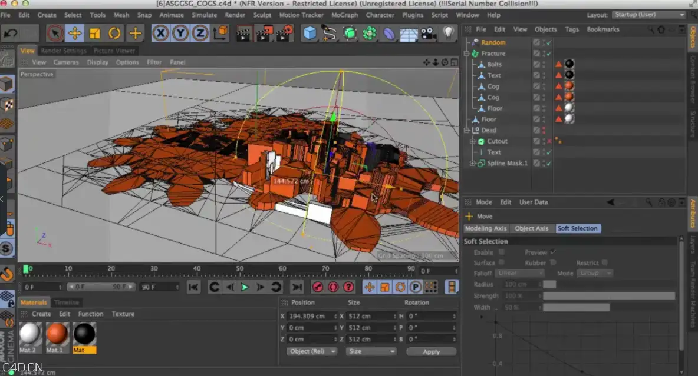This screenshot has width=698, height=376.
Task: Toggle the X axis lock
Action: pyautogui.click(x=160, y=34)
